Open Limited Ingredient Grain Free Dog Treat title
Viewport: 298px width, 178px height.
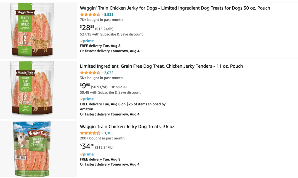point(161,66)
